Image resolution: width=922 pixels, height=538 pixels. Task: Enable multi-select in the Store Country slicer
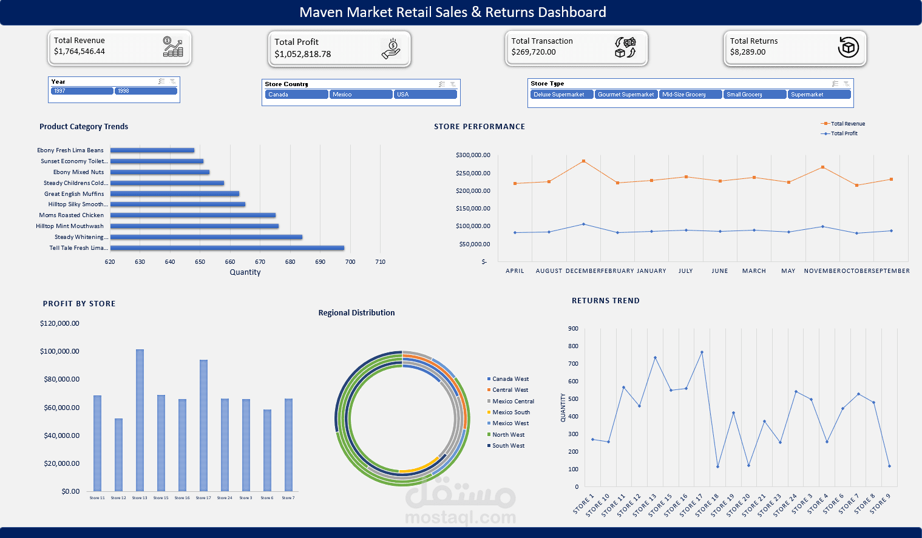point(442,84)
